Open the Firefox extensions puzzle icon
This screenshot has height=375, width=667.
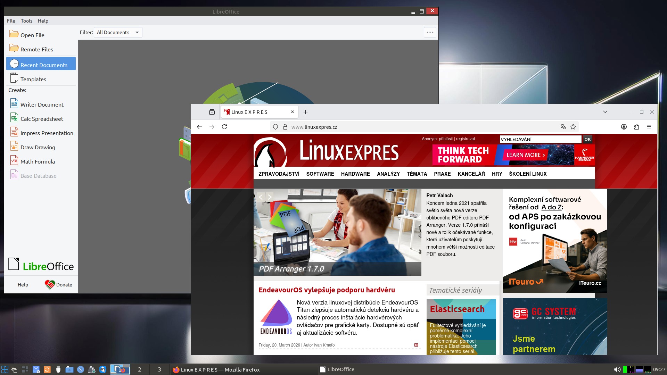(x=636, y=127)
